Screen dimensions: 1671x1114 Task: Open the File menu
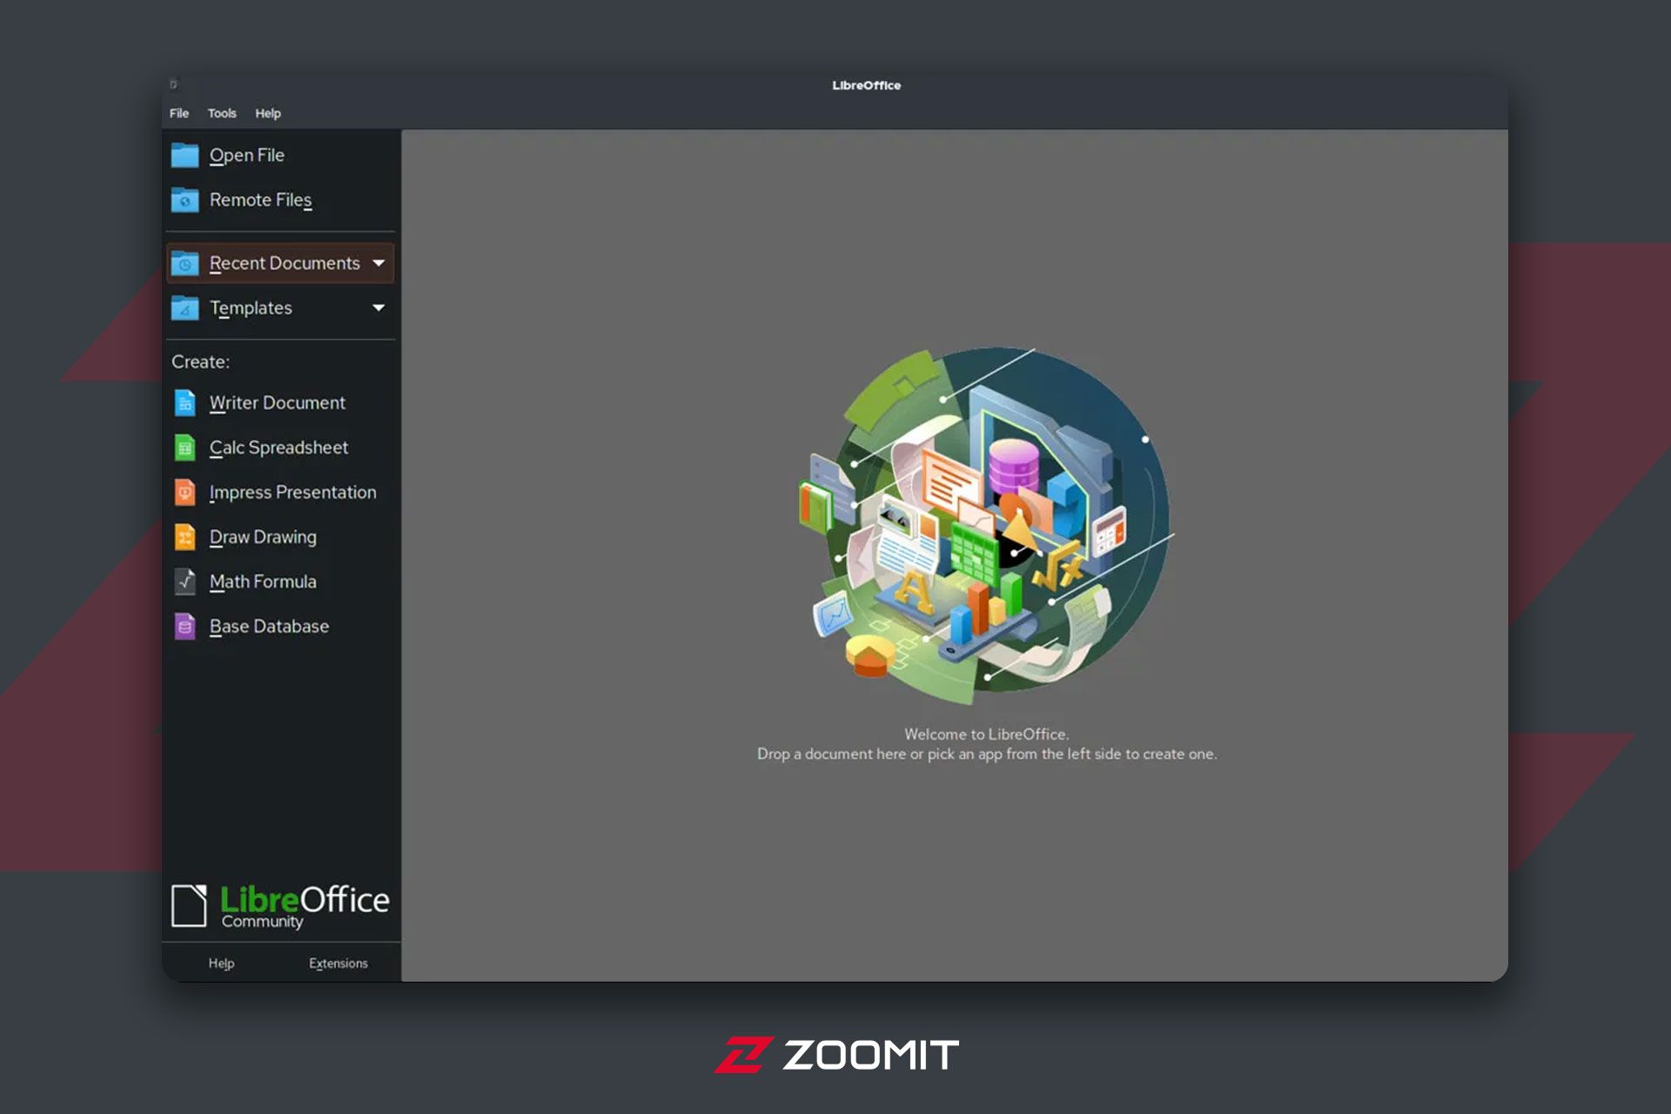(179, 113)
